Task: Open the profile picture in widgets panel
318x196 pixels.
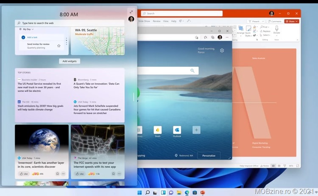Action: 131,19
